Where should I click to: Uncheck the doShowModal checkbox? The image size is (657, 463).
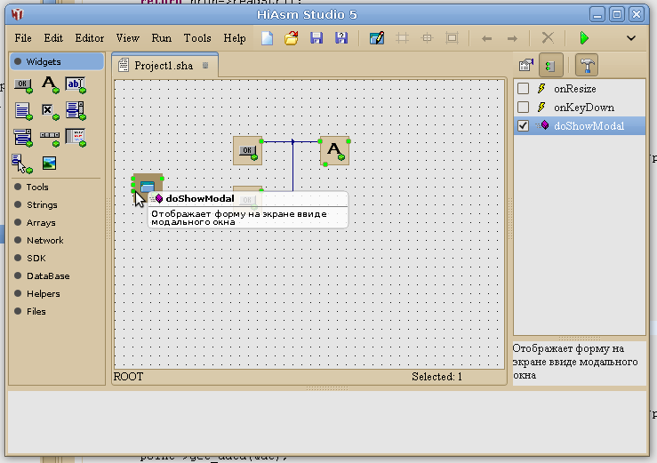524,126
